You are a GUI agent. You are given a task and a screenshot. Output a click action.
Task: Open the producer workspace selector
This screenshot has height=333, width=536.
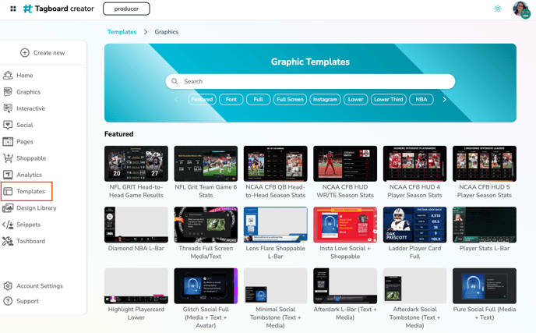click(x=126, y=9)
